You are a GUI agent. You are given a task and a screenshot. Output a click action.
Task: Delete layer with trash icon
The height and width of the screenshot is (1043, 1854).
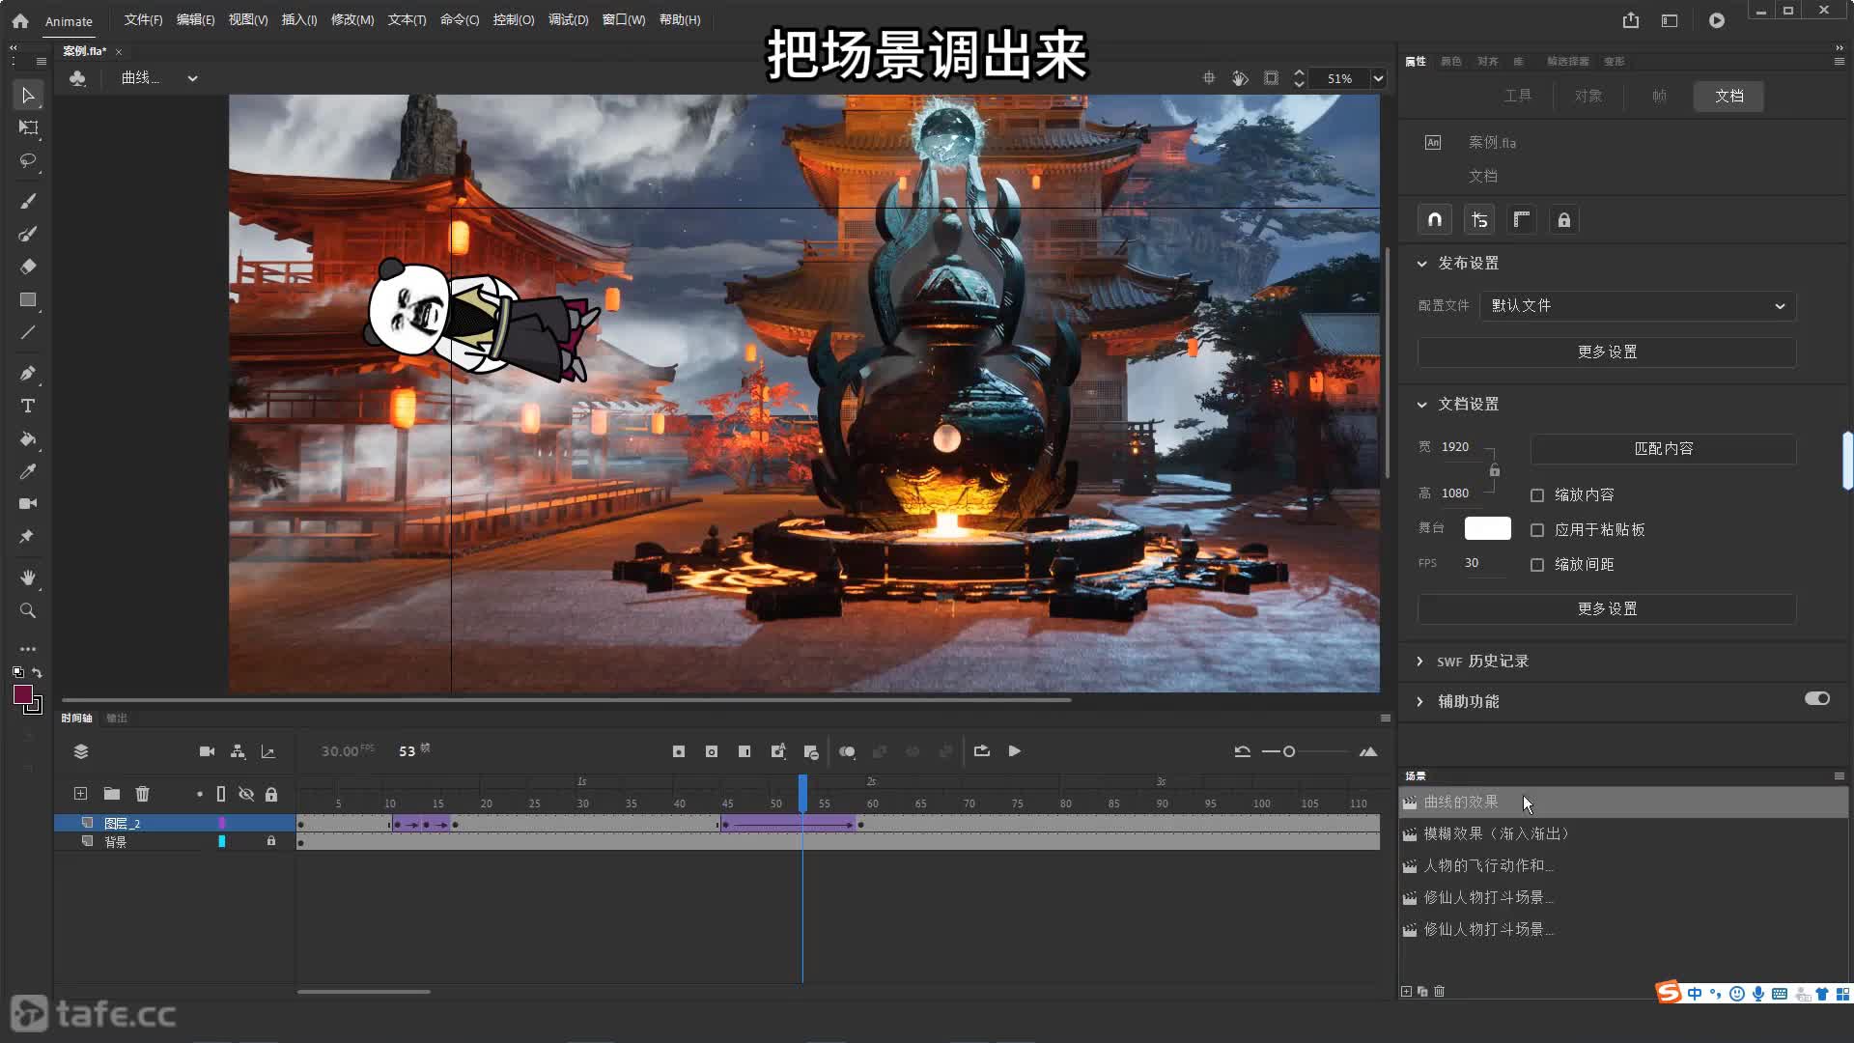[x=143, y=794]
